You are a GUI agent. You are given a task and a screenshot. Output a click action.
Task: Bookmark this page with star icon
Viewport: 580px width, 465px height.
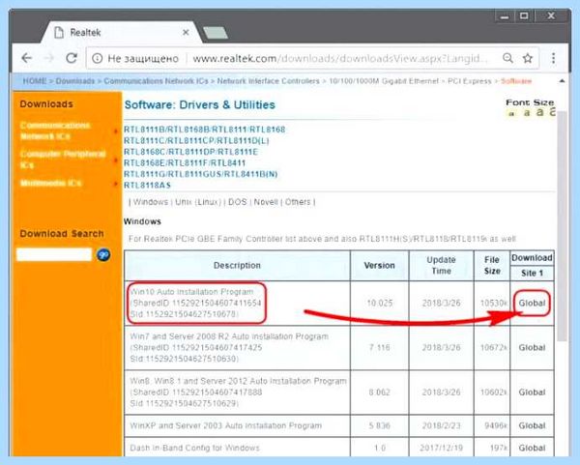528,58
